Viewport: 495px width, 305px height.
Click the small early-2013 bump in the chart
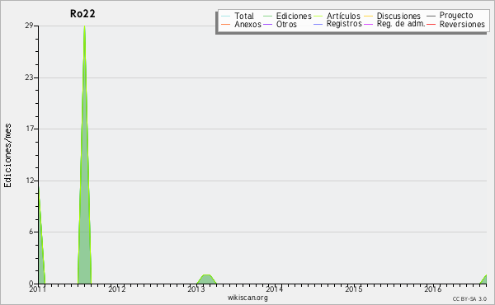click(x=206, y=279)
